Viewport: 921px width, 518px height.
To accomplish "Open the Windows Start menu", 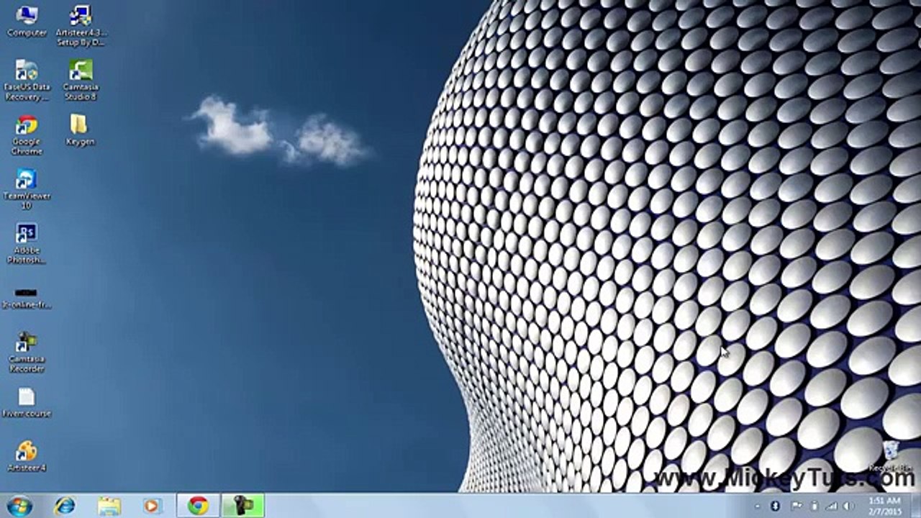I will (x=19, y=506).
